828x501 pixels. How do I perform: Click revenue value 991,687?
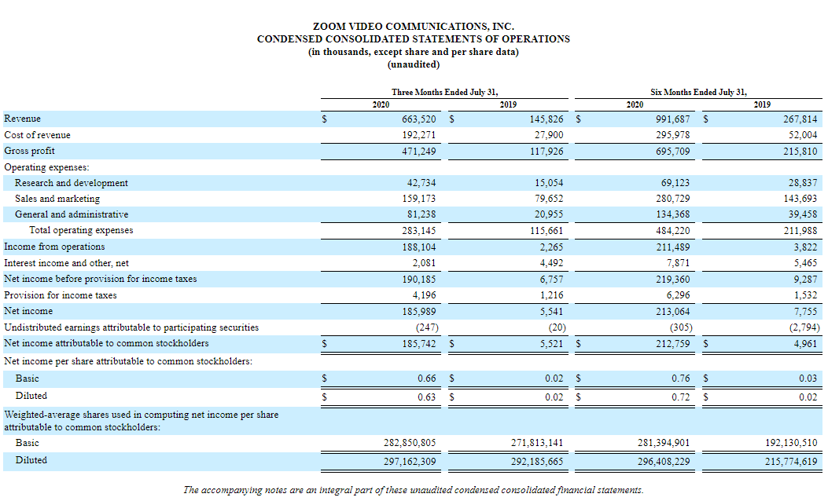click(673, 119)
